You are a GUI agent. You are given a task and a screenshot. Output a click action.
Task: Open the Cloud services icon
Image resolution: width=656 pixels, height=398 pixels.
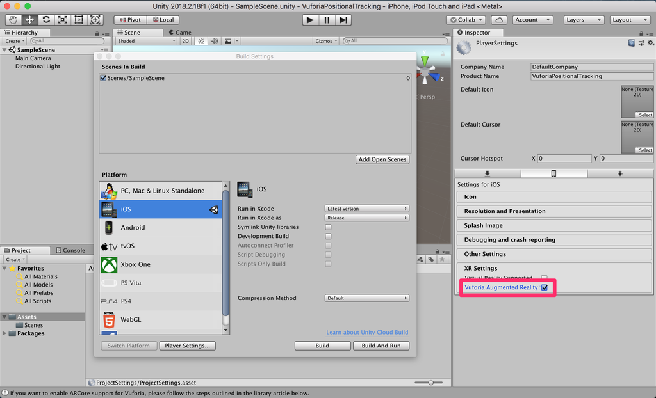click(x=498, y=20)
